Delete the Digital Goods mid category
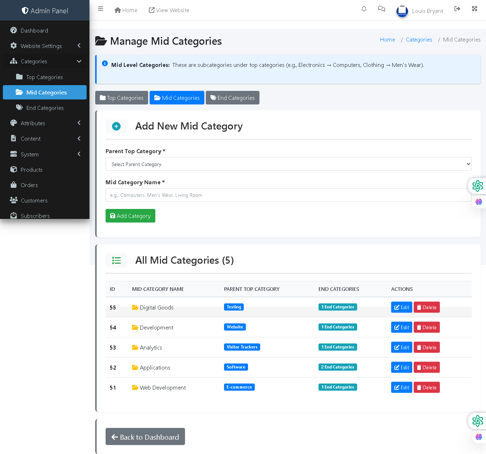This screenshot has width=486, height=454. (427, 307)
